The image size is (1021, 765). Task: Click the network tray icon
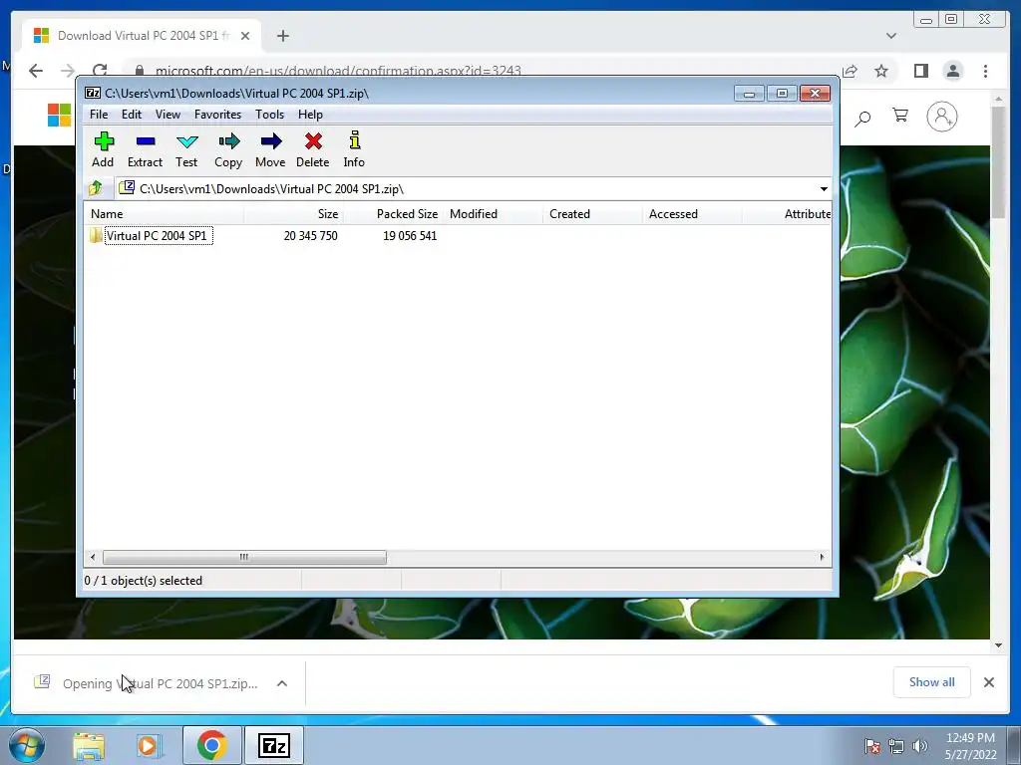[x=896, y=746]
